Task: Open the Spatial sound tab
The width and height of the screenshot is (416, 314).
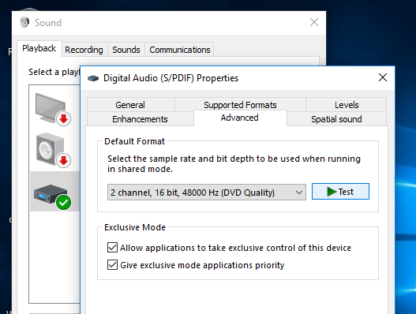Action: tap(336, 119)
